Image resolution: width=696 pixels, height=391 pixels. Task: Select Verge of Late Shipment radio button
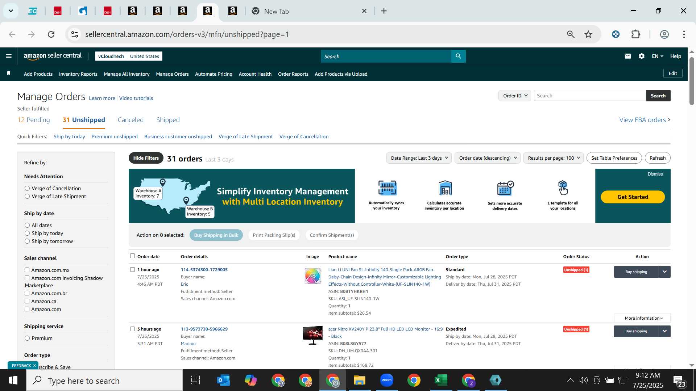(27, 196)
